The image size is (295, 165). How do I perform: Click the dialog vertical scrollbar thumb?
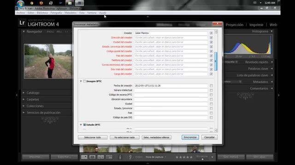pos(216,61)
